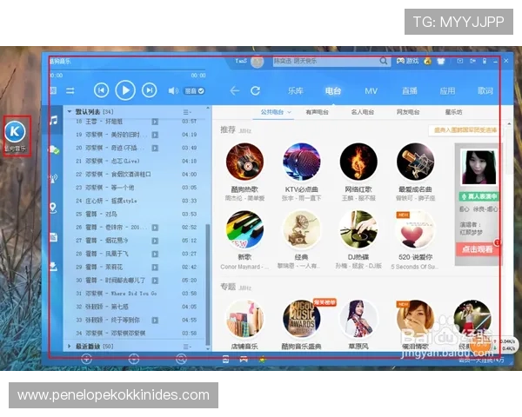Screen dimensions: 522x417
Task: Toggle the sound effect checkmark switch
Action: click(201, 90)
